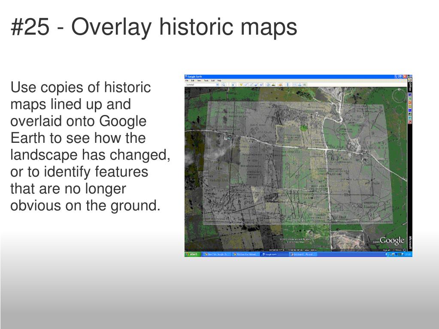Open the Tools menu in Google Earth
This screenshot has width=439, height=329.
(x=206, y=81)
